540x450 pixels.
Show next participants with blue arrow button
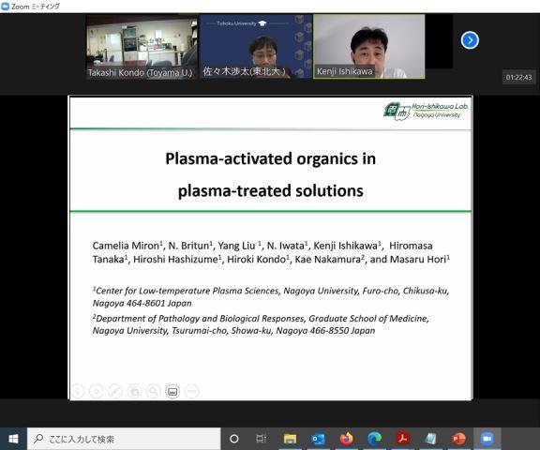(470, 40)
